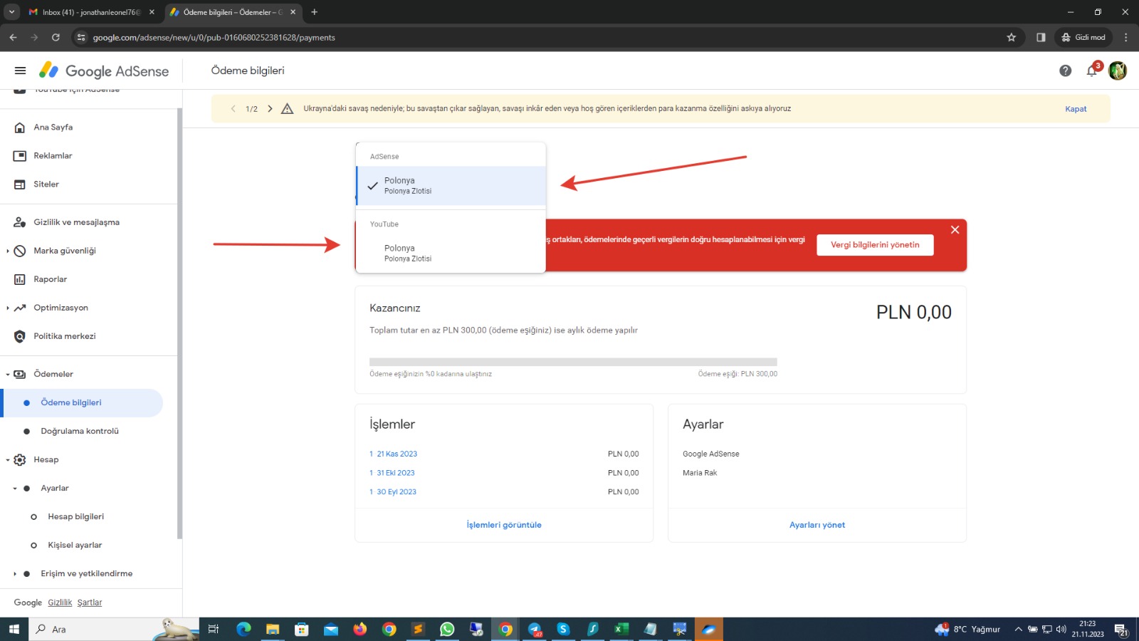
Task: Bookmark this page with the star icon
Action: pos(1011,37)
